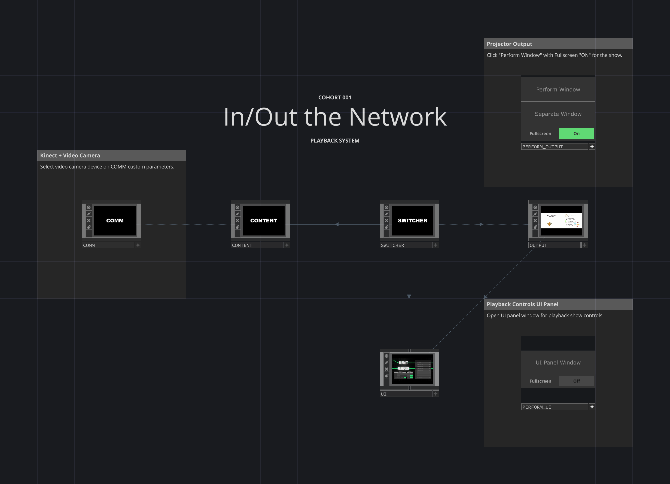The width and height of the screenshot is (670, 484).
Task: Select the UI node preview thumbnail
Action: click(412, 369)
